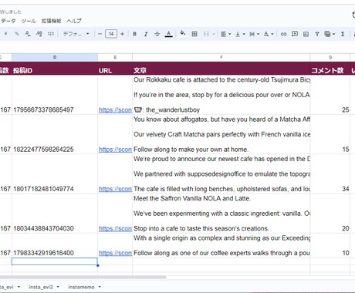Open link in row 18222477598264225

point(115,150)
